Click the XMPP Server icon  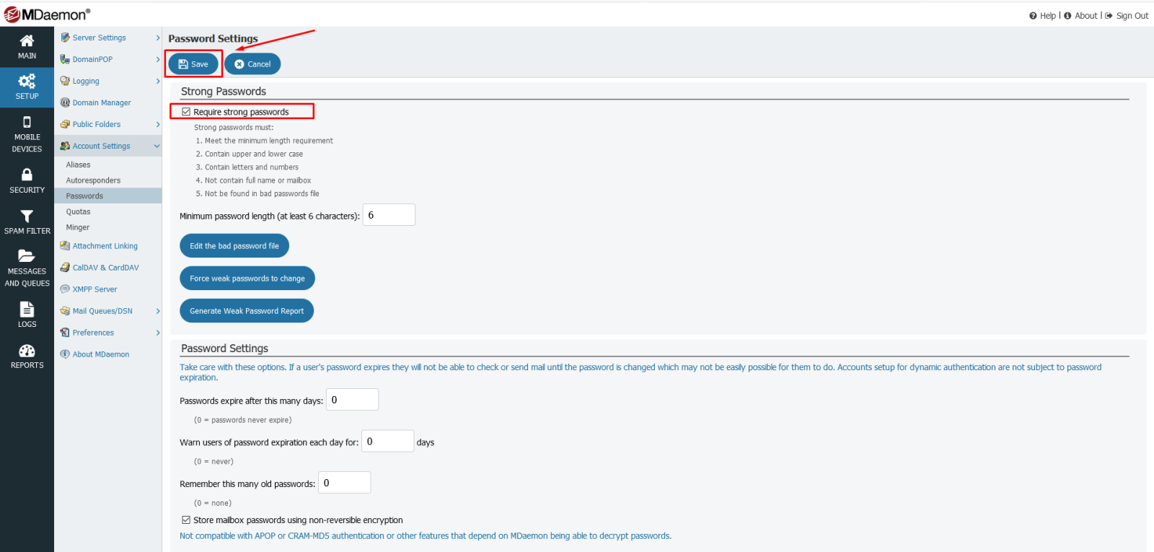pos(65,289)
